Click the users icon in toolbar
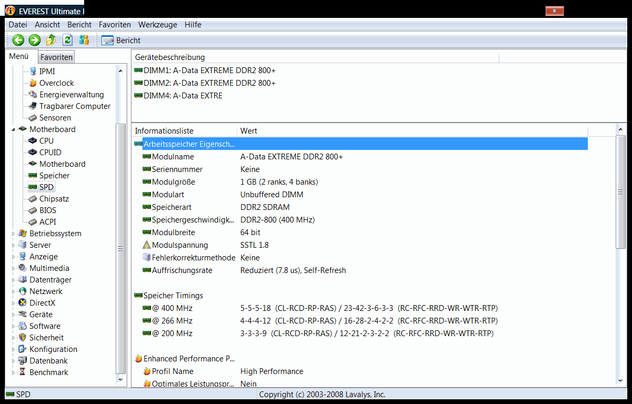Image resolution: width=632 pixels, height=404 pixels. pyautogui.click(x=84, y=40)
